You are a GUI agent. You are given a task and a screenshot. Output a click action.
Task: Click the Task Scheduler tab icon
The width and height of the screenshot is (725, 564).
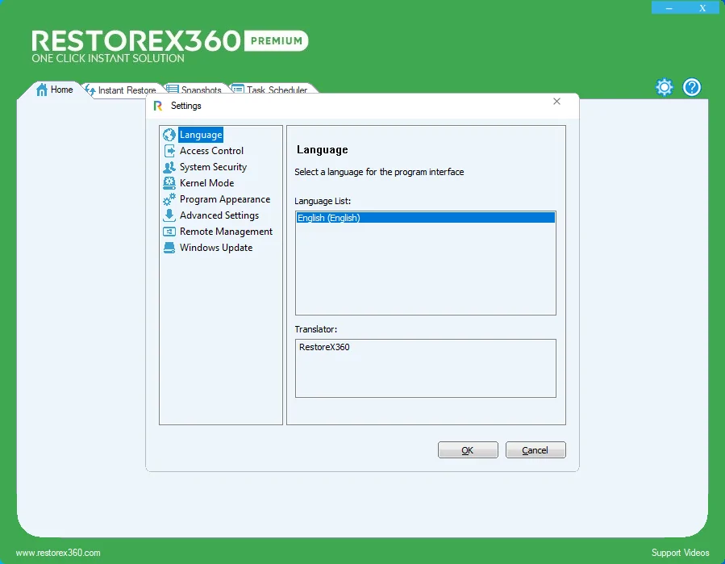coord(238,89)
